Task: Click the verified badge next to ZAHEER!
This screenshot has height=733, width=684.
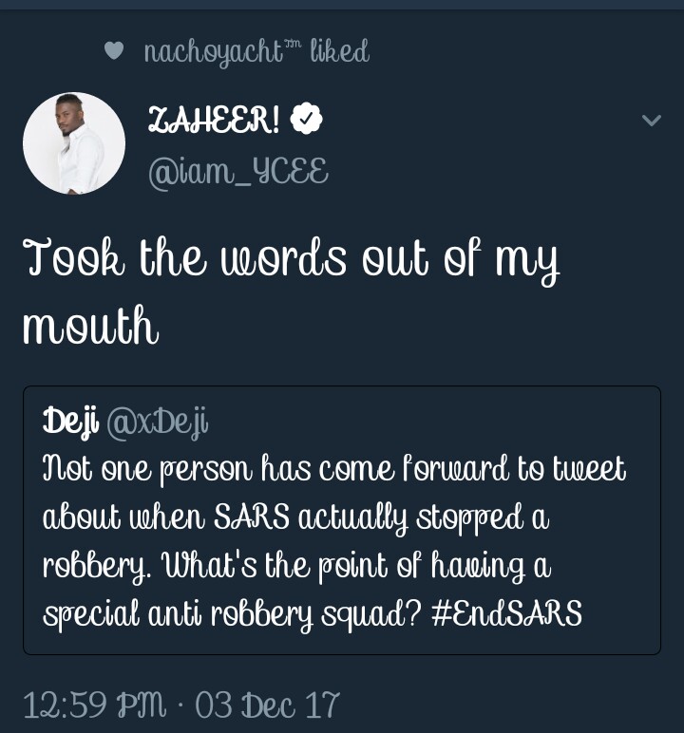Action: [x=307, y=121]
